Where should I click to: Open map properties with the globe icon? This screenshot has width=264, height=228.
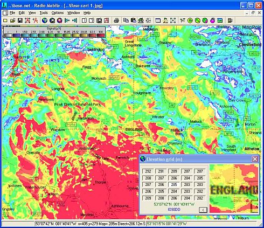[x=45, y=20]
